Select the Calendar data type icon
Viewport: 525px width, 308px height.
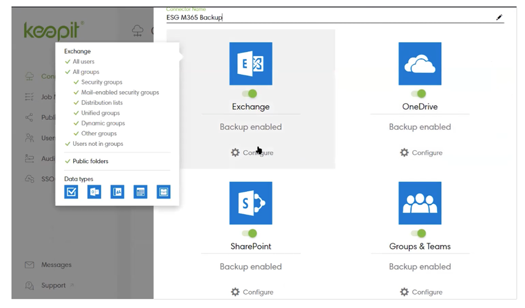[140, 192]
